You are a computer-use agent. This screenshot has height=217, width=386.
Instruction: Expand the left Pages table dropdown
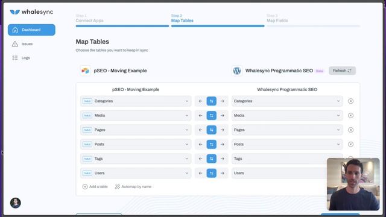coord(136,130)
